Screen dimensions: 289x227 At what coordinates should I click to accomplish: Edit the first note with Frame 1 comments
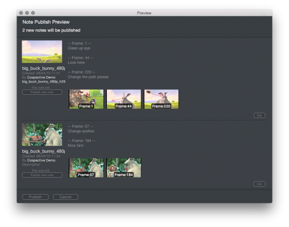tap(259, 115)
